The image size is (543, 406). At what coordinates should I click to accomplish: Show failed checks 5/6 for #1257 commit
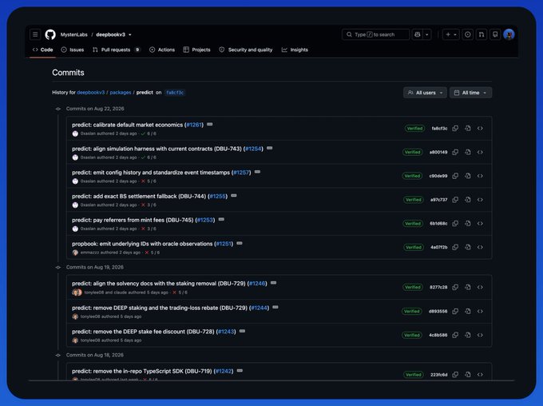[149, 181]
